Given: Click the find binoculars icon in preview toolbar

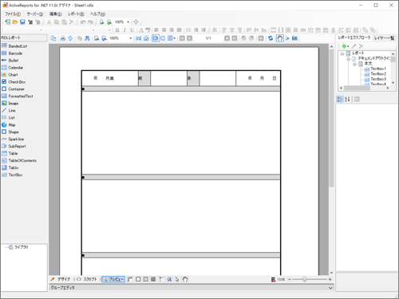Looking at the screenshot, I should click(x=87, y=38).
